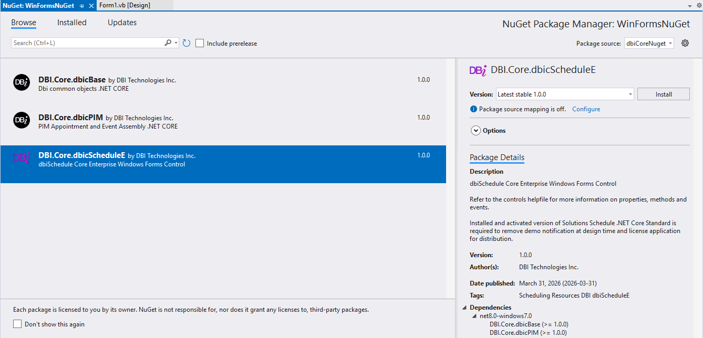703x338 pixels.
Task: Close the NuGet: WinFormsNuGet tab
Action: tap(90, 5)
